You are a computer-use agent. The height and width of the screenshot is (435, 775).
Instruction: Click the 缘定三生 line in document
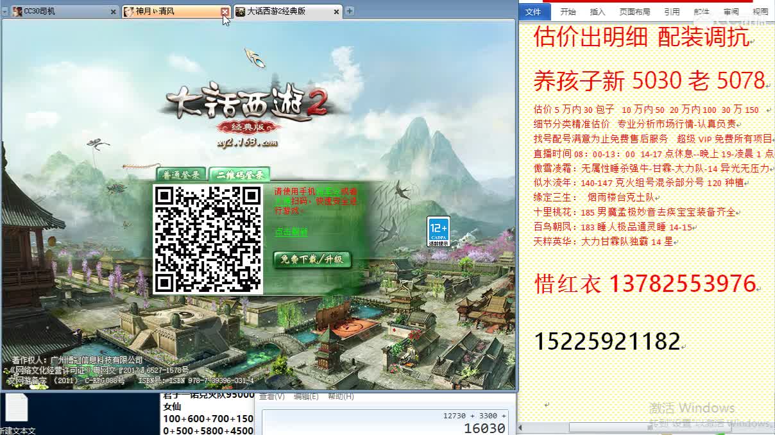(x=593, y=198)
